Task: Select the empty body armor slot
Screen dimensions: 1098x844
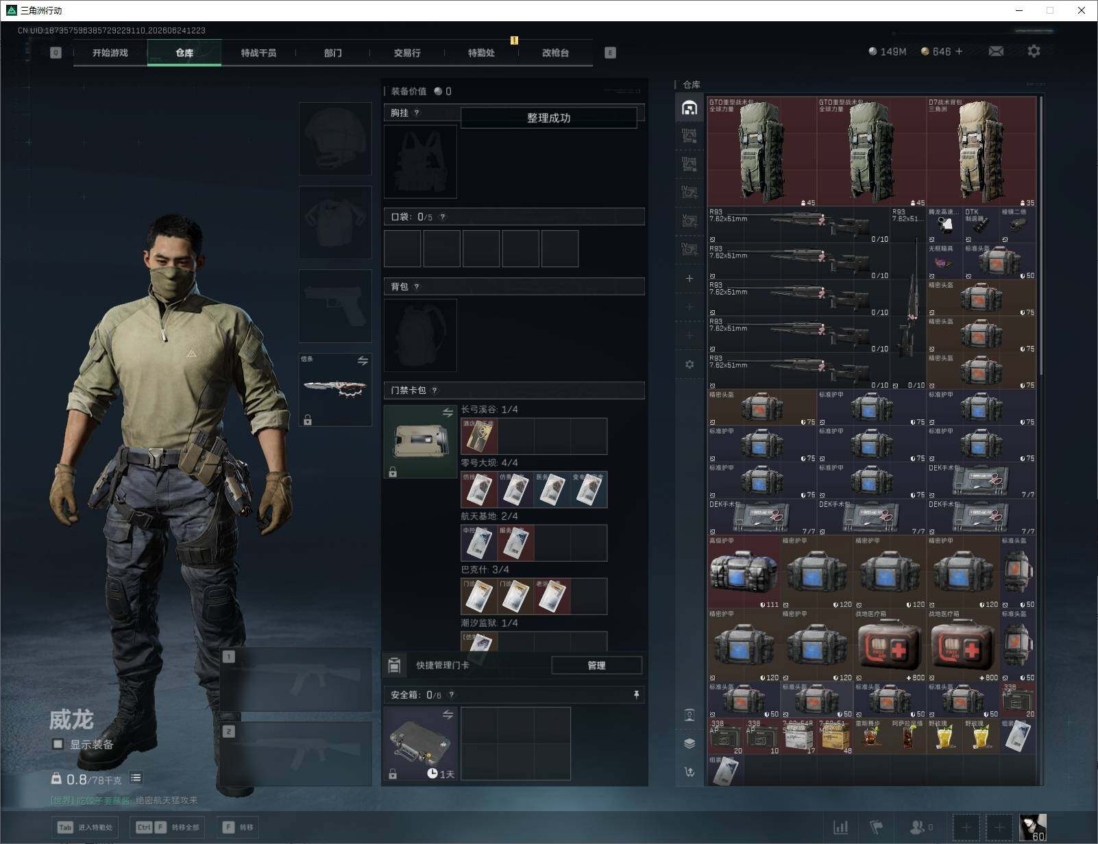Action: pos(335,222)
